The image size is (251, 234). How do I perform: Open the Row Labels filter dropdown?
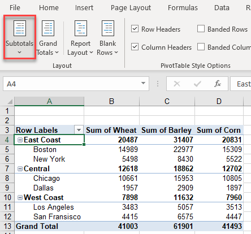[x=79, y=130]
